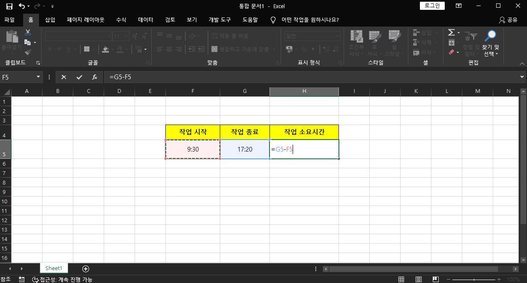Click the Clear eraser icon

click(x=451, y=52)
